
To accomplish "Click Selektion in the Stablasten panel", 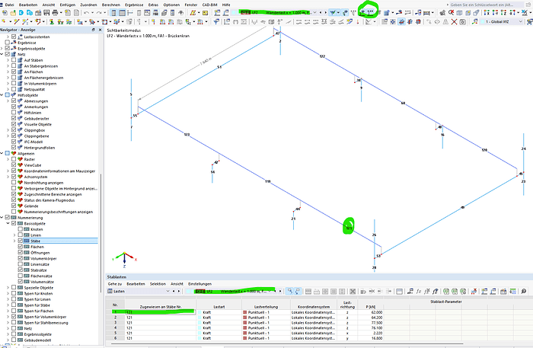I will tap(158, 283).
